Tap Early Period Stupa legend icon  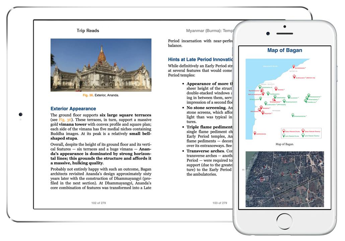point(284,131)
